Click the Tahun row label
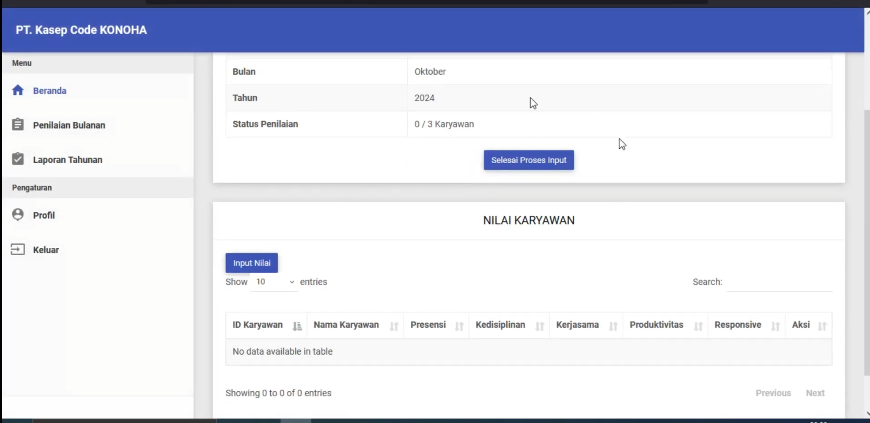The image size is (870, 423). point(245,98)
